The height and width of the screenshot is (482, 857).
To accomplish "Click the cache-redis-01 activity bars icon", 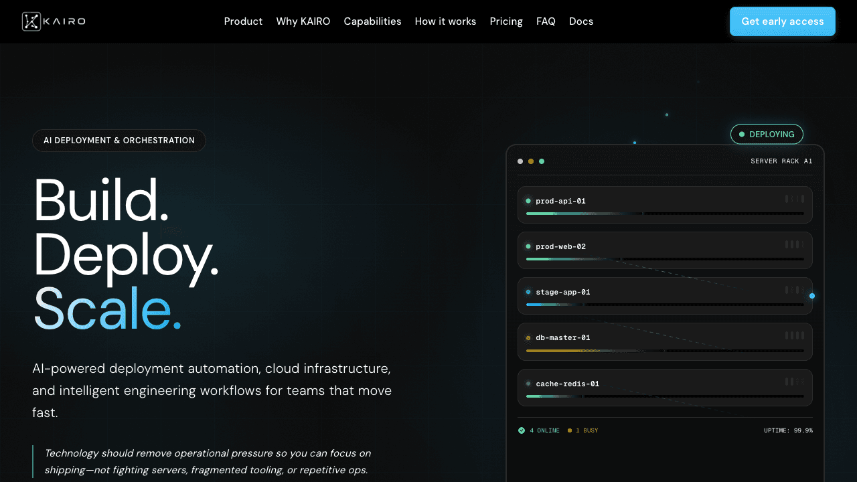I will 795,382.
